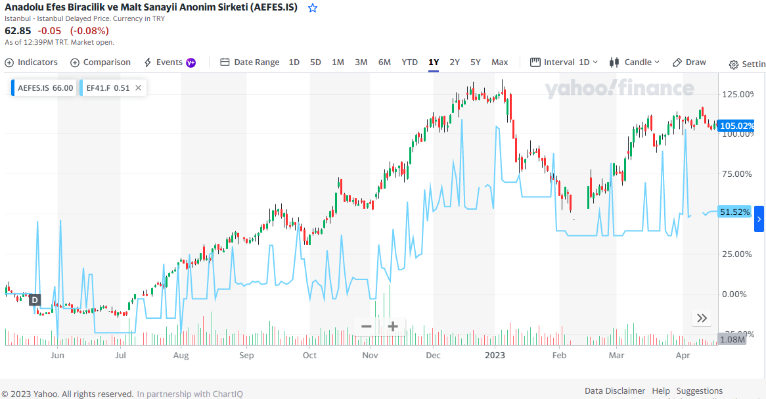Viewport: 766px width, 399px height.
Task: Click the Feb date axis label
Action: pos(559,356)
